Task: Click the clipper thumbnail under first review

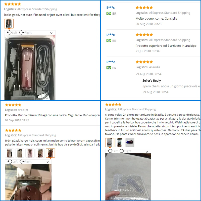Action: (9, 24)
